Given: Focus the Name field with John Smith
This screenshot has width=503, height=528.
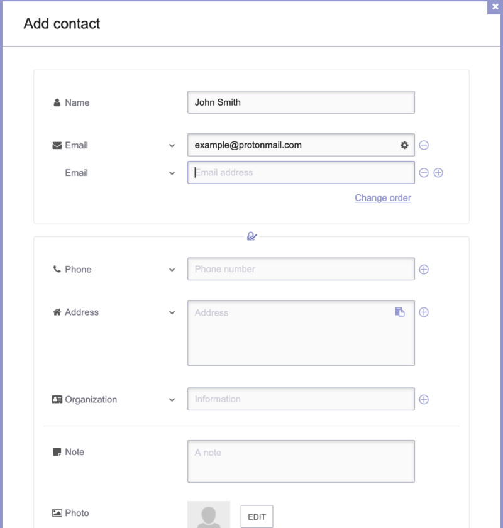Looking at the screenshot, I should pyautogui.click(x=301, y=102).
